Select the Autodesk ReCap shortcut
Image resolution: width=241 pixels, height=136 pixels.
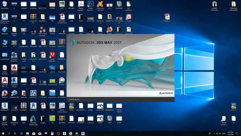pyautogui.click(x=14, y=82)
